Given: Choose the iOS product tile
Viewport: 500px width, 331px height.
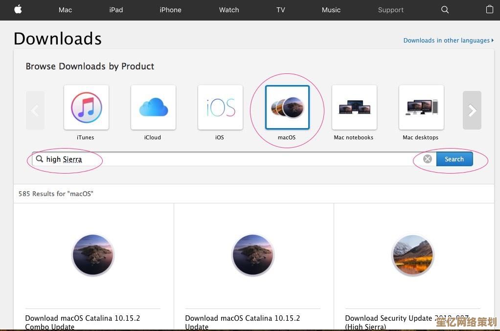Looking at the screenshot, I should (220, 108).
